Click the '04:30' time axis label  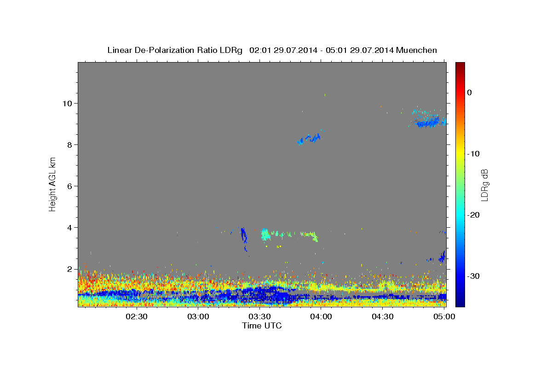tap(382, 316)
